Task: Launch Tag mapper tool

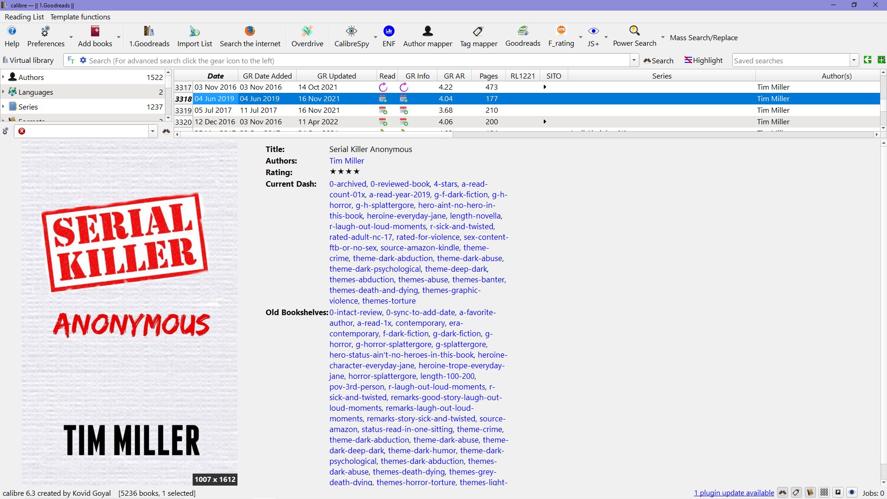Action: point(478,37)
